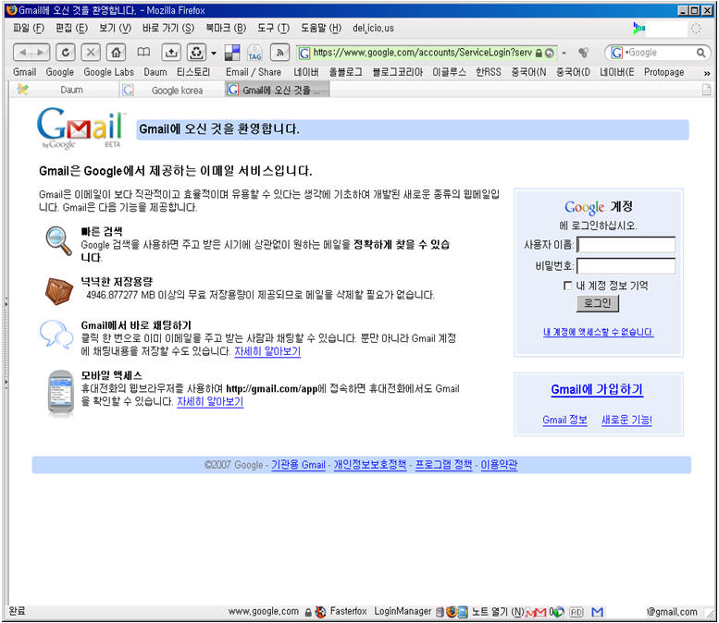Open the Protopage bookmark

coord(663,72)
